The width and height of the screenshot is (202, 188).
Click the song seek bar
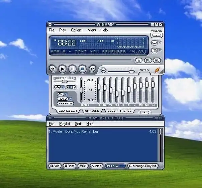(x=90, y=60)
